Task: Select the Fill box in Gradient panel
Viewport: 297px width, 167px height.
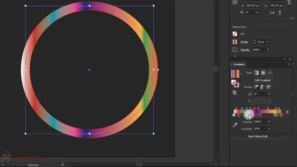Action: point(233,82)
